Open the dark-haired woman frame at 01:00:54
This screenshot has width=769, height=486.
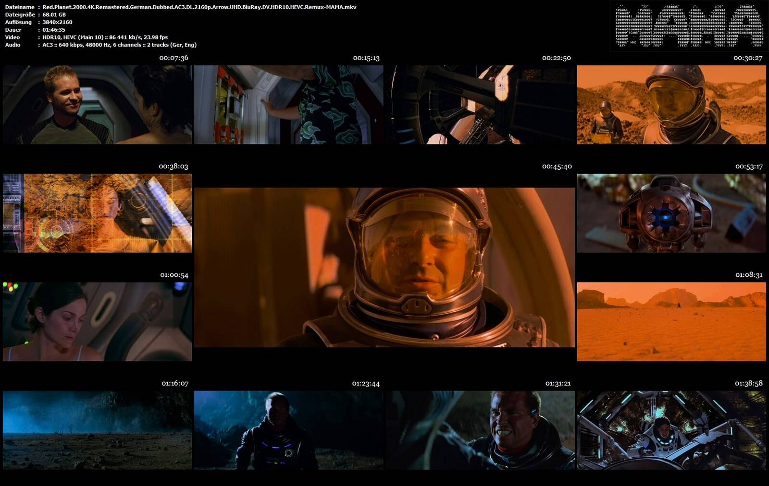(x=97, y=321)
